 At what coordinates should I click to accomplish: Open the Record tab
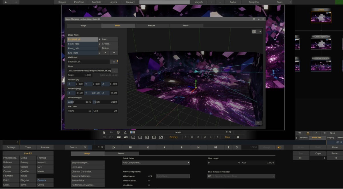(x=121, y=153)
